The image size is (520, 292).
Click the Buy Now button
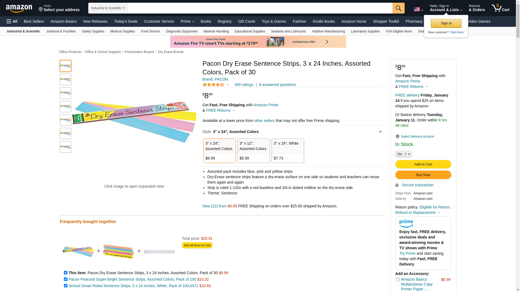[x=423, y=175]
